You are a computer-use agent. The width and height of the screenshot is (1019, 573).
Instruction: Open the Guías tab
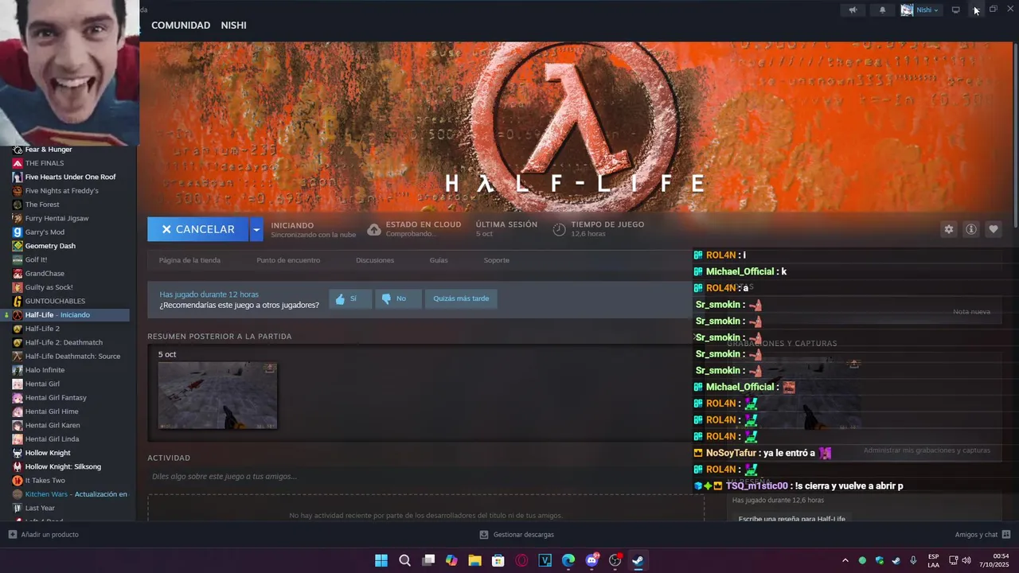point(439,260)
